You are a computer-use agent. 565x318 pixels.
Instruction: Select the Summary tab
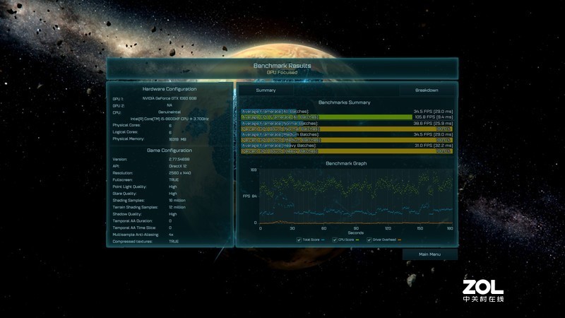266,90
